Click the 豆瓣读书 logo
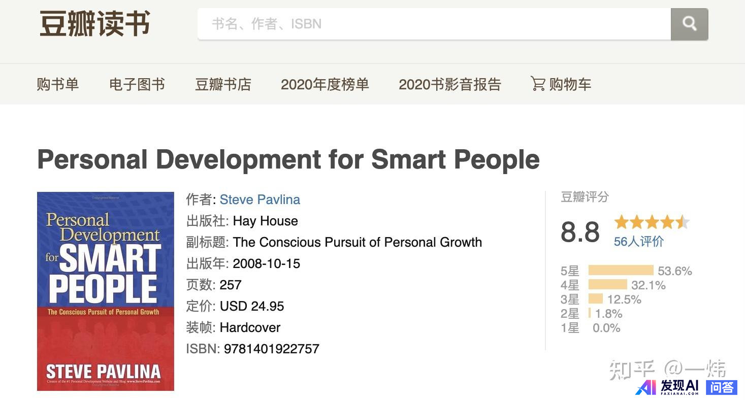Image resolution: width=745 pixels, height=400 pixels. (x=95, y=24)
